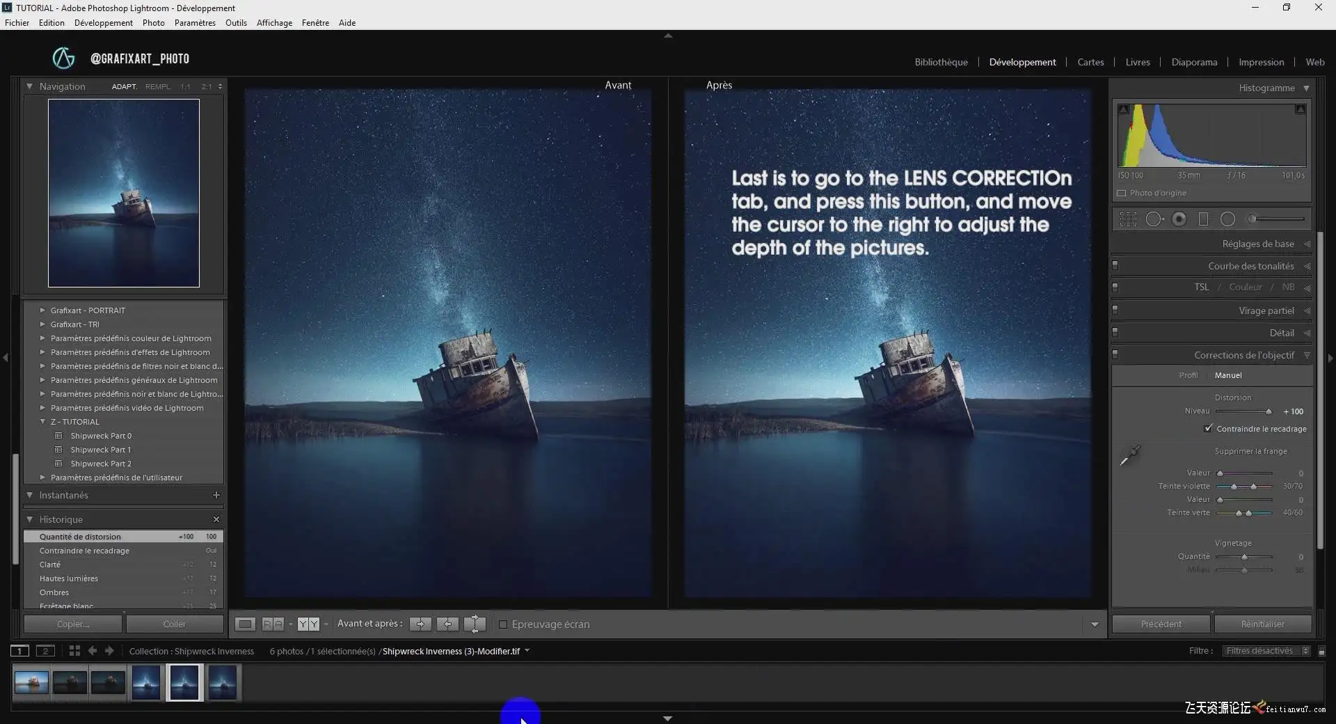Screen dimensions: 1336x724
Task: Hide the left panel group arrow
Action: pos(6,358)
